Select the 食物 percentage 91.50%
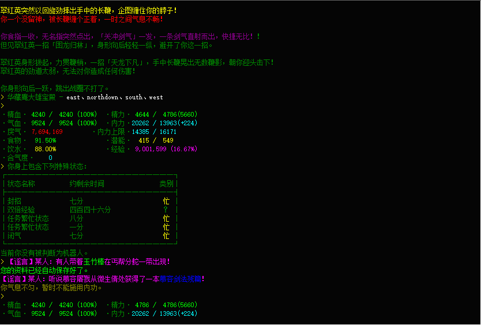The width and height of the screenshot is (481, 325). pos(46,140)
